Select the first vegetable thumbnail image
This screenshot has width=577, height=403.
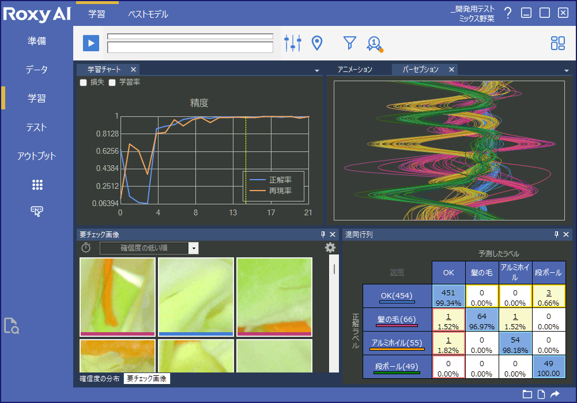[118, 294]
